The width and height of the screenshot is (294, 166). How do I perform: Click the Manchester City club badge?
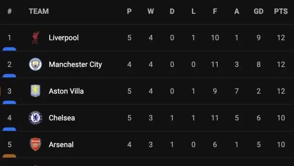35,64
